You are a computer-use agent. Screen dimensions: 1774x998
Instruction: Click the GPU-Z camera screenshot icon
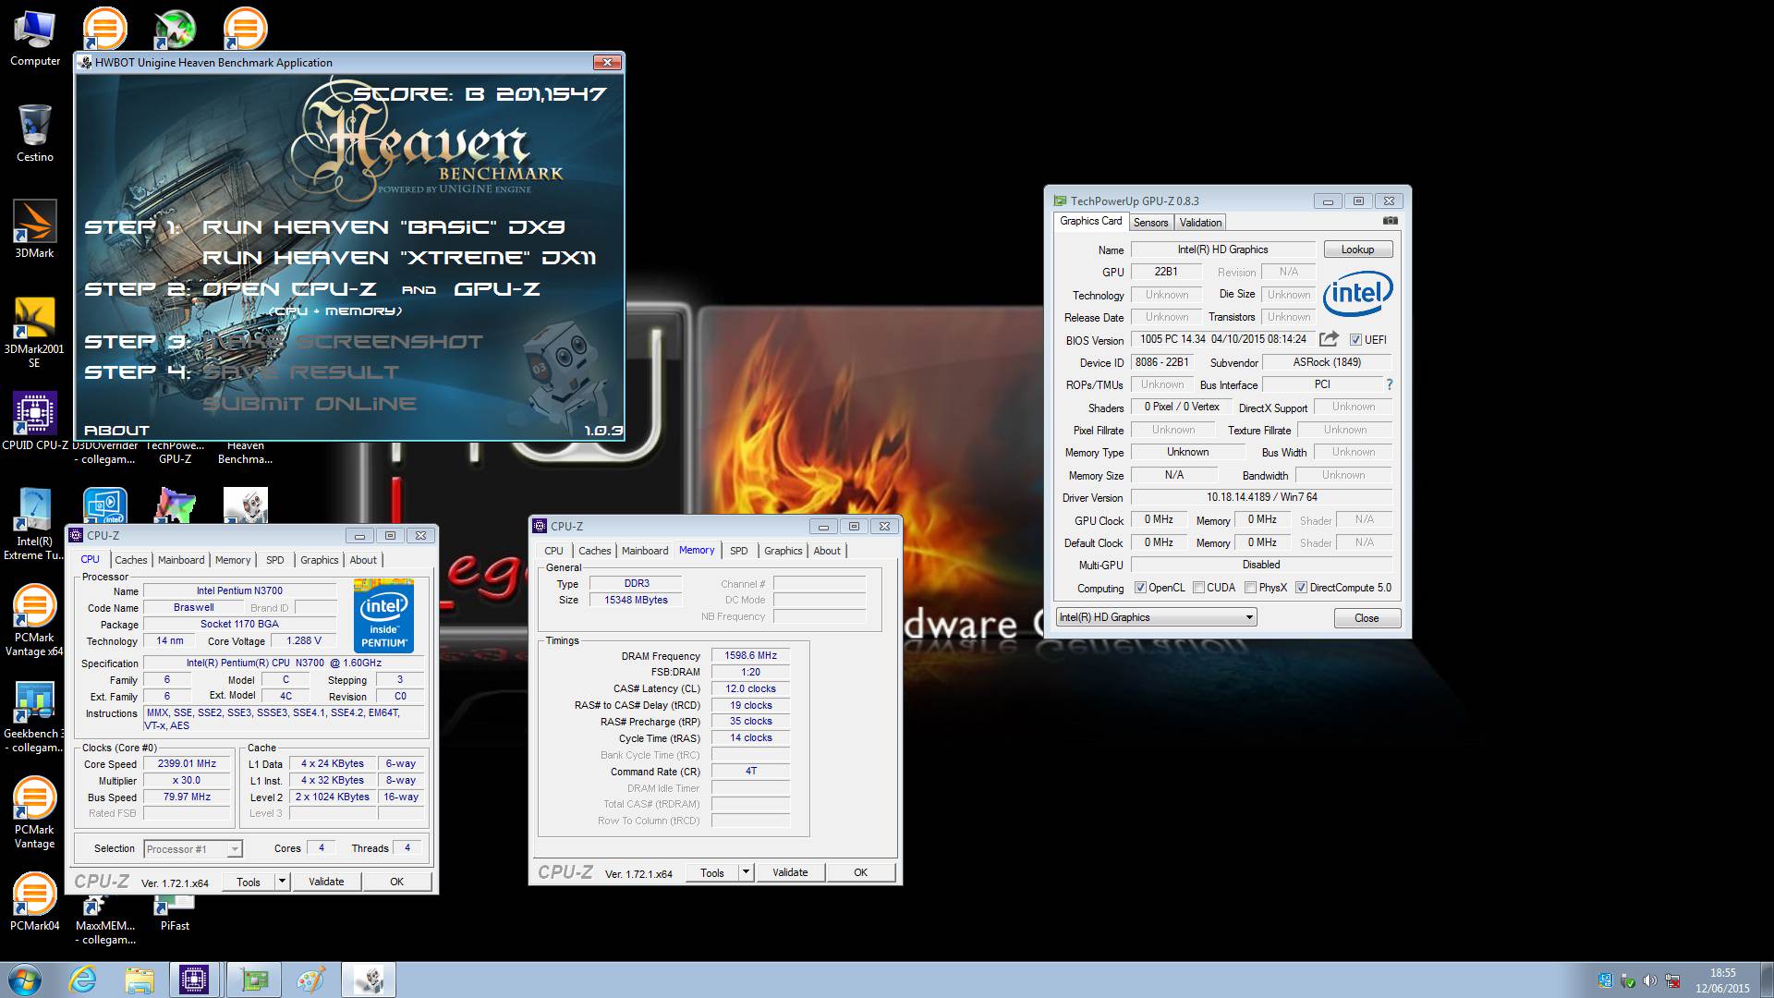pos(1390,221)
